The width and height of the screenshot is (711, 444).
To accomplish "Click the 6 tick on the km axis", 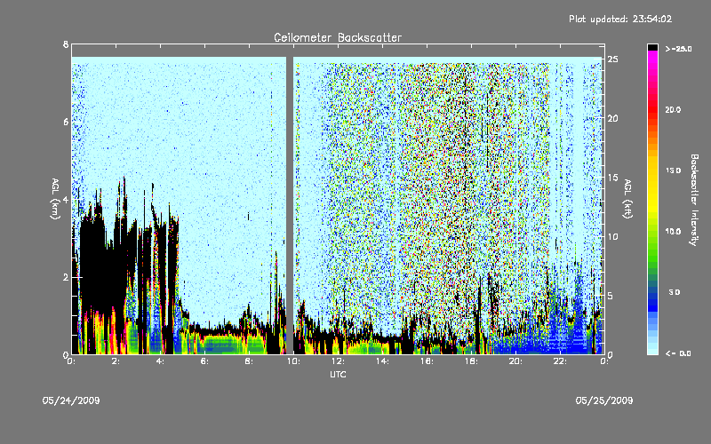I will 66,123.
